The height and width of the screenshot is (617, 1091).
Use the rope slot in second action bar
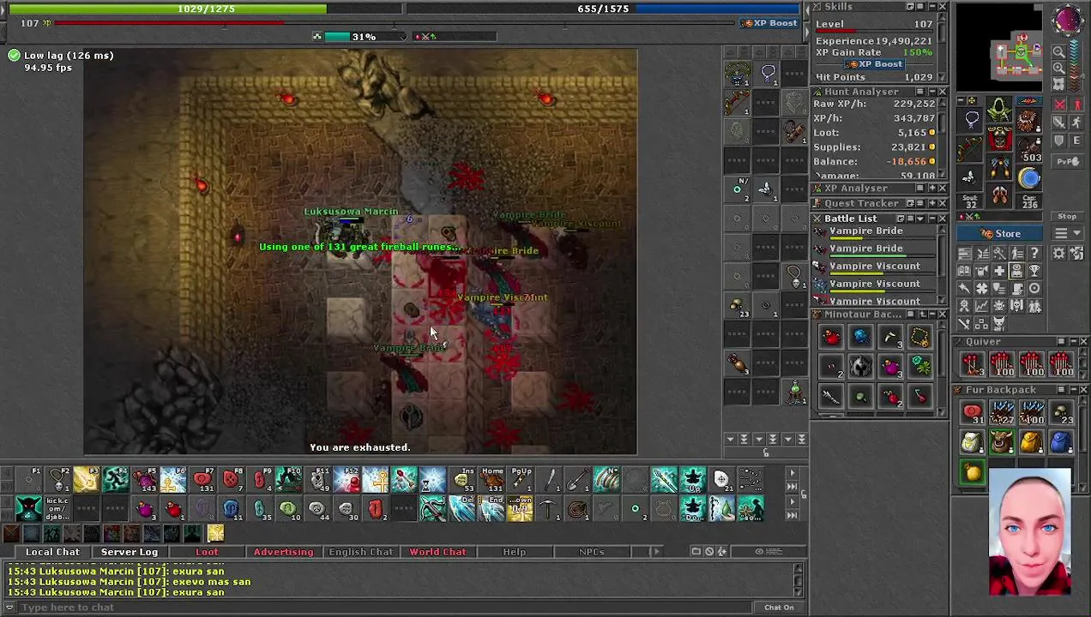[x=578, y=509]
